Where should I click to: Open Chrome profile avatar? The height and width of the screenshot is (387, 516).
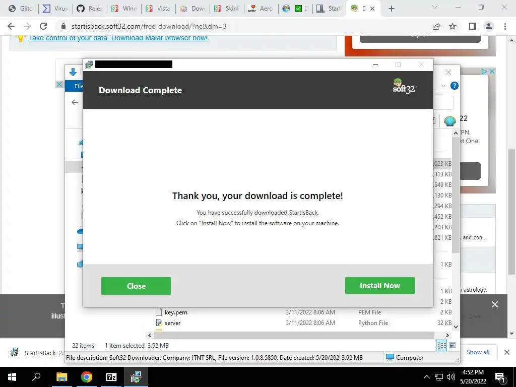[x=489, y=26]
